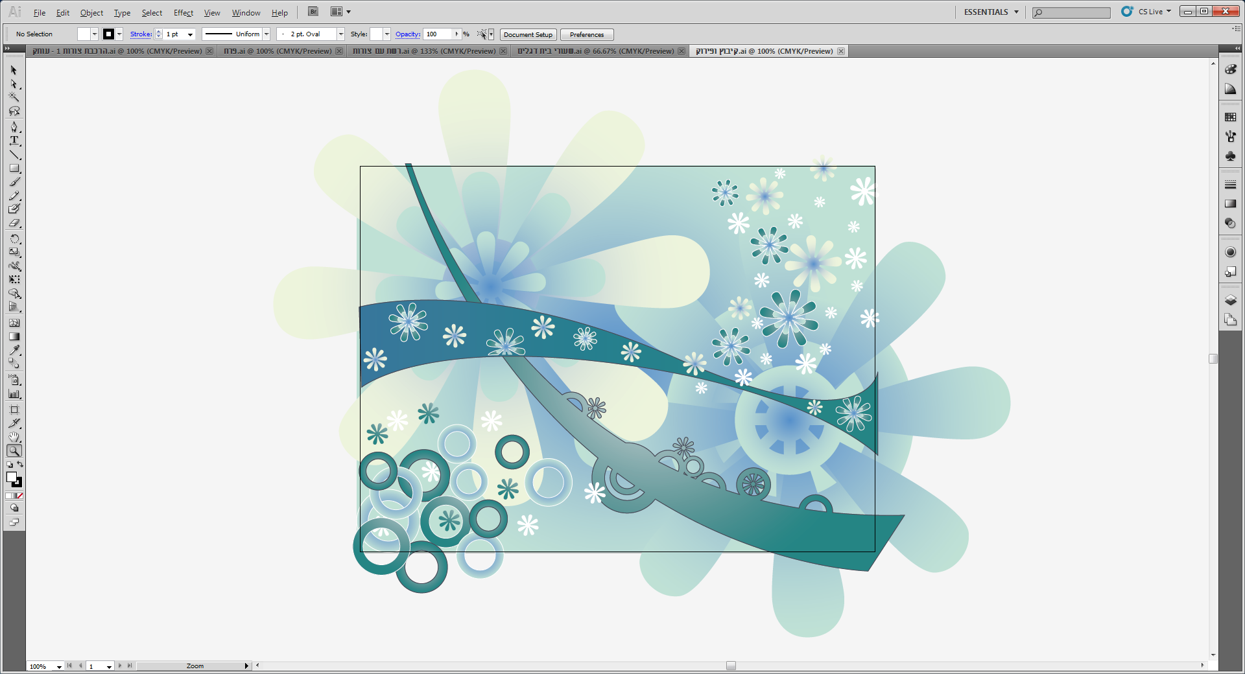The height and width of the screenshot is (674, 1245).
Task: Click the Preferences button
Action: (x=586, y=34)
